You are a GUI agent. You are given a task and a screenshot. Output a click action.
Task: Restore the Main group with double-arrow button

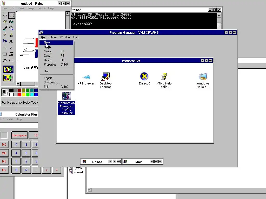click(x=152, y=161)
